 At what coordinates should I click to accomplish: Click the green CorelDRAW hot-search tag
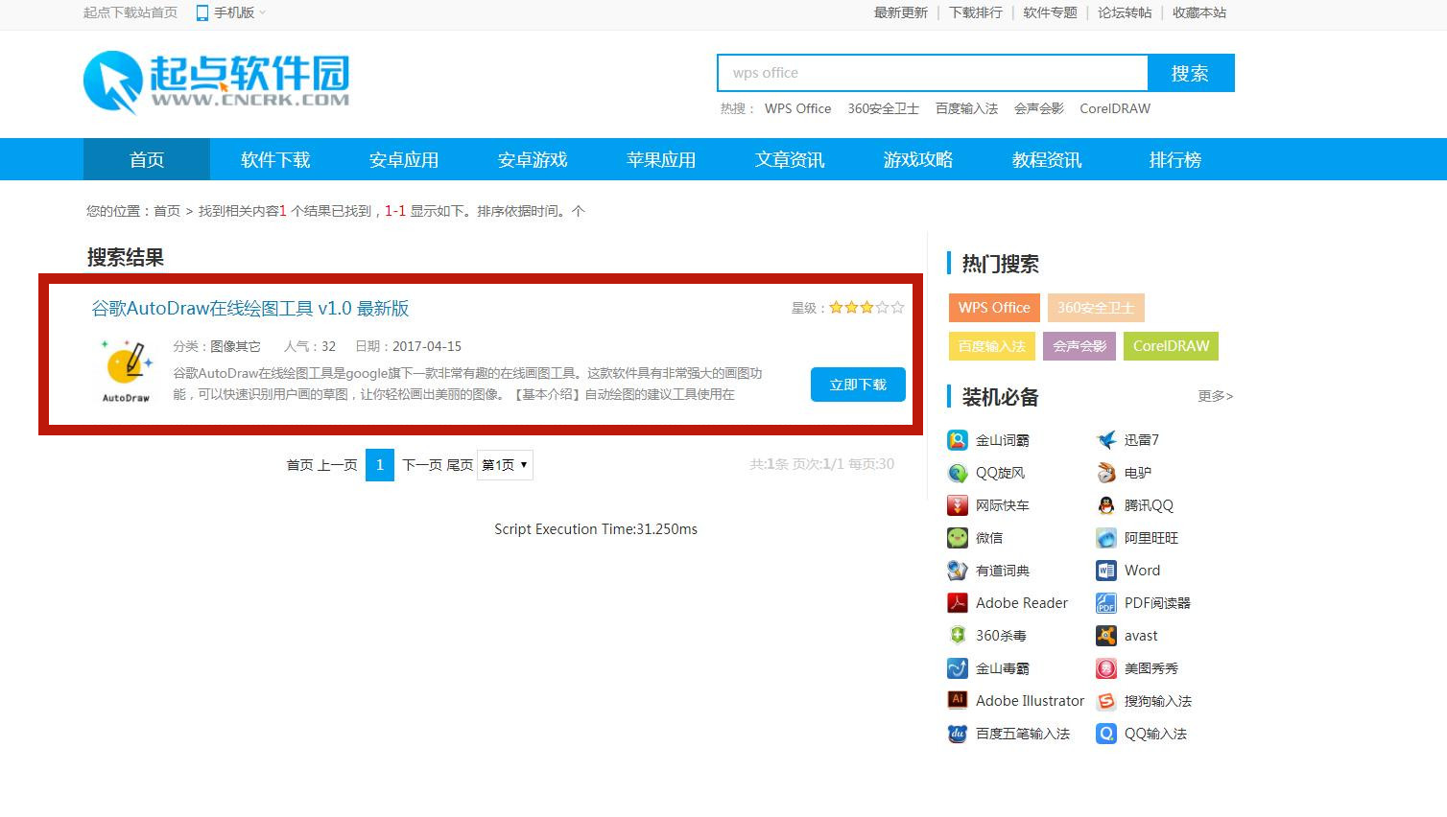(x=1170, y=346)
